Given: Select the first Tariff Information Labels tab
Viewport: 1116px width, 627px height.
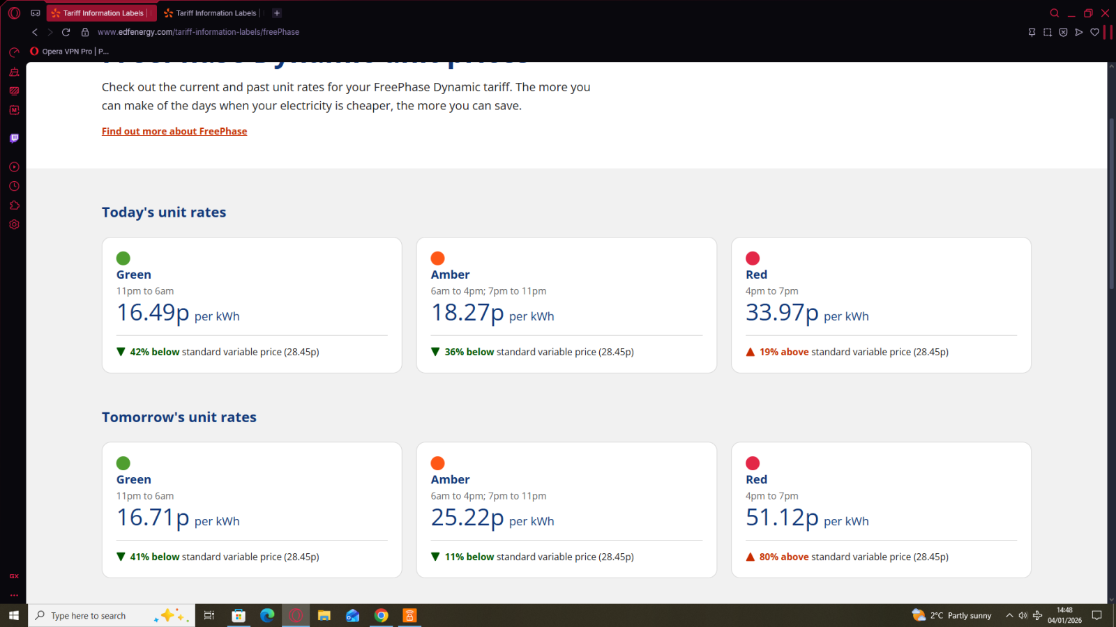Looking at the screenshot, I should tap(102, 13).
